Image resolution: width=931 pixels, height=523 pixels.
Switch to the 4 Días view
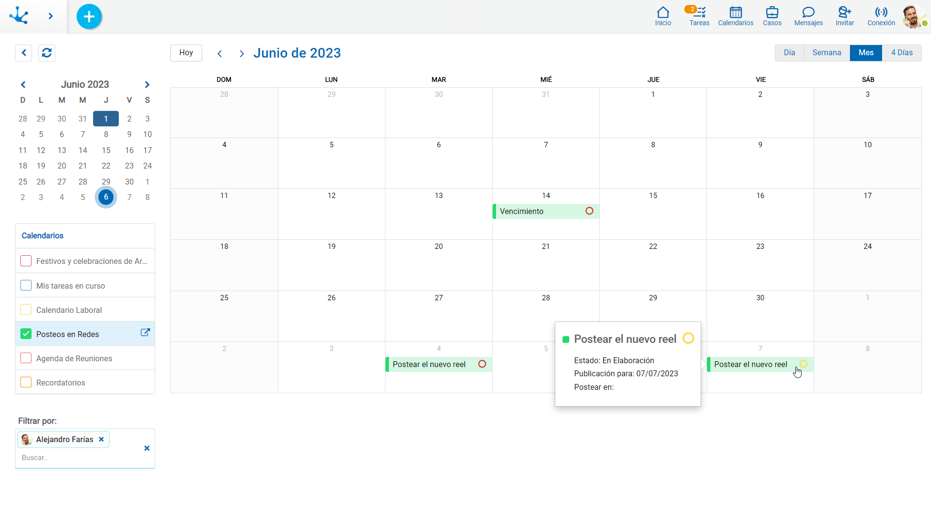pyautogui.click(x=901, y=53)
